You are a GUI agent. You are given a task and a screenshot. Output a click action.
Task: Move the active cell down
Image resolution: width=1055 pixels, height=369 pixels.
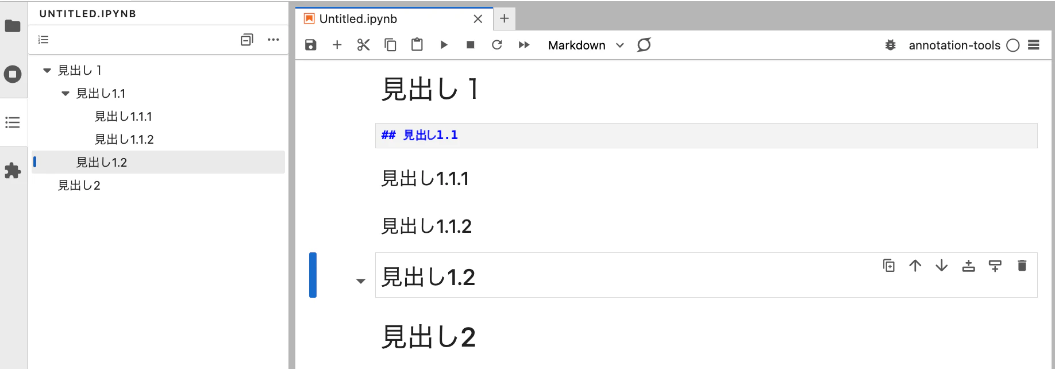click(x=942, y=266)
